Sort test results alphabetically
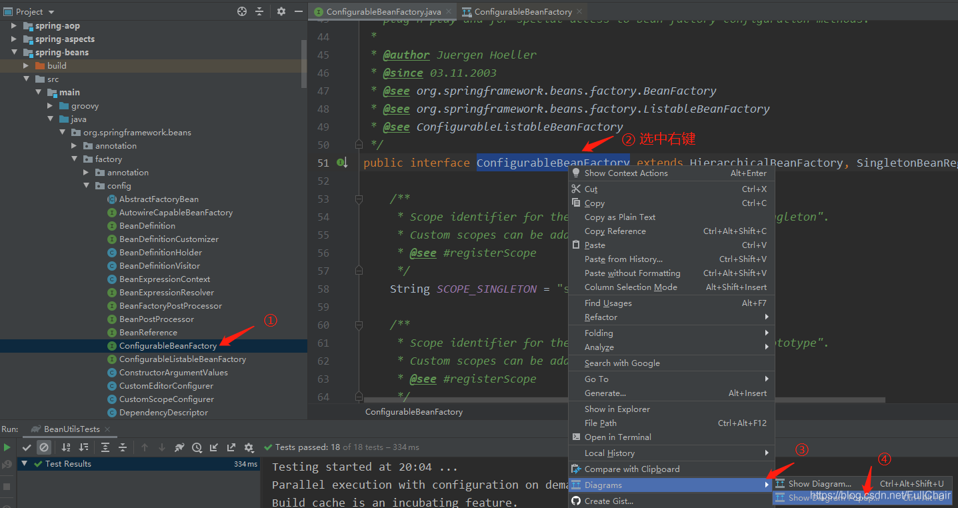The image size is (958, 508). point(66,447)
